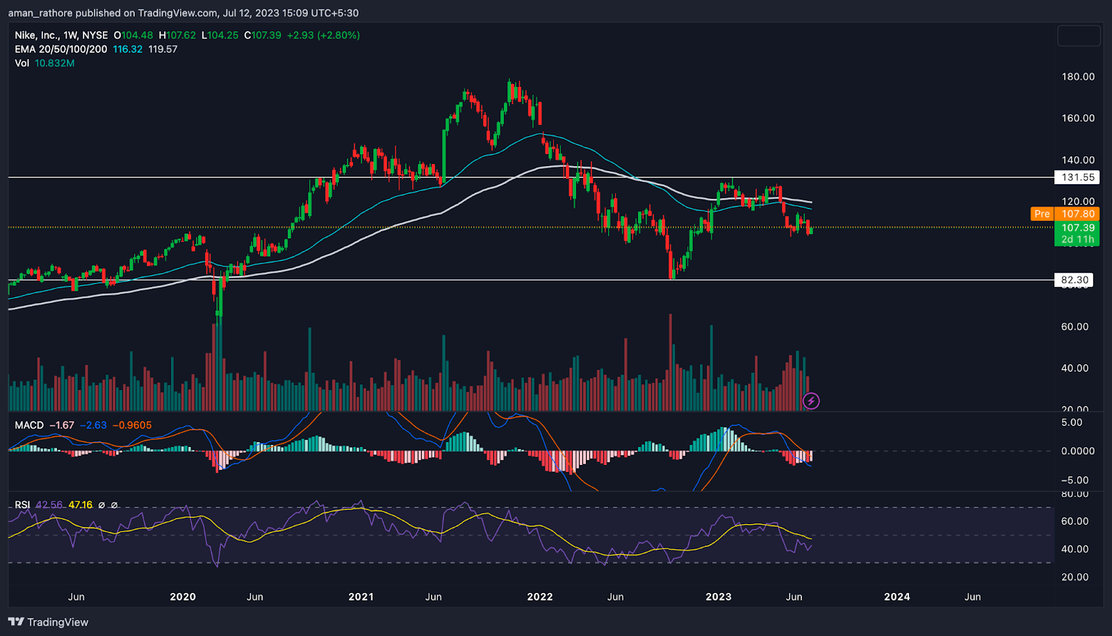Click the 60.00 price axis label
1112x636 pixels.
tap(1074, 327)
